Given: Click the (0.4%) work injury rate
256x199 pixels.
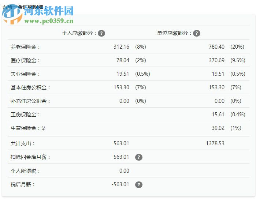Looking at the screenshot, I should tap(238, 114).
